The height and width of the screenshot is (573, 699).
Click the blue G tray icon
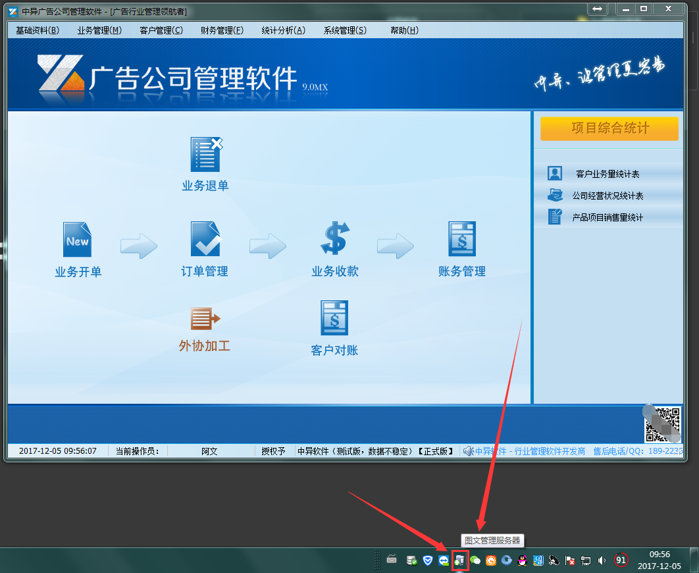(x=506, y=560)
